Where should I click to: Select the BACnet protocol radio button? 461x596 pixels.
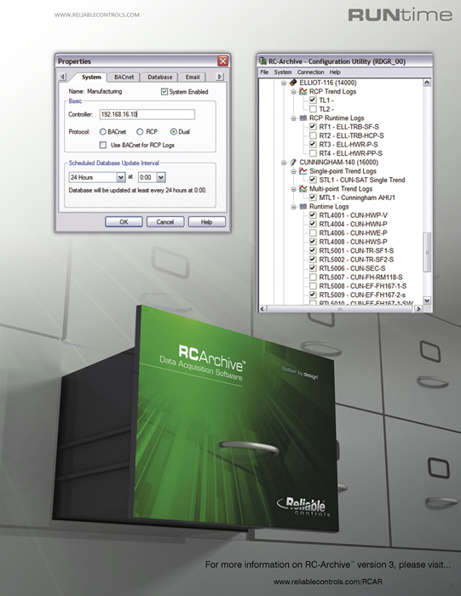pos(103,131)
